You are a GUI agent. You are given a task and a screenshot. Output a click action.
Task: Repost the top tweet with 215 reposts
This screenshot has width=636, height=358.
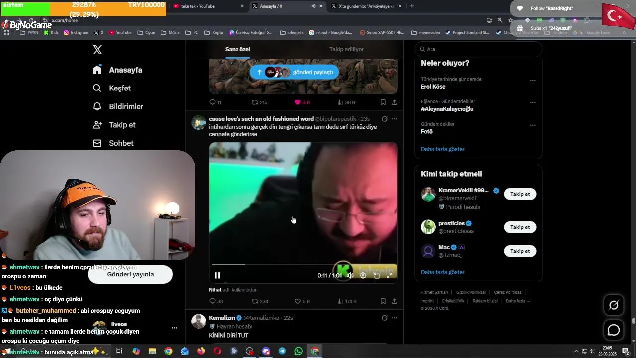coord(259,102)
